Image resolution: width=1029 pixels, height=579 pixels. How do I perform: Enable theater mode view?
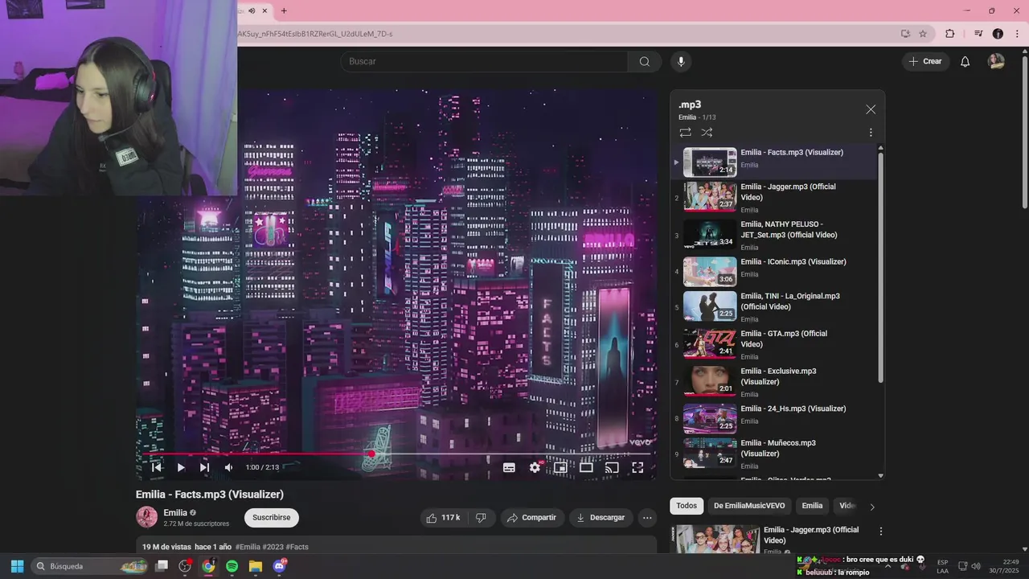[586, 467]
